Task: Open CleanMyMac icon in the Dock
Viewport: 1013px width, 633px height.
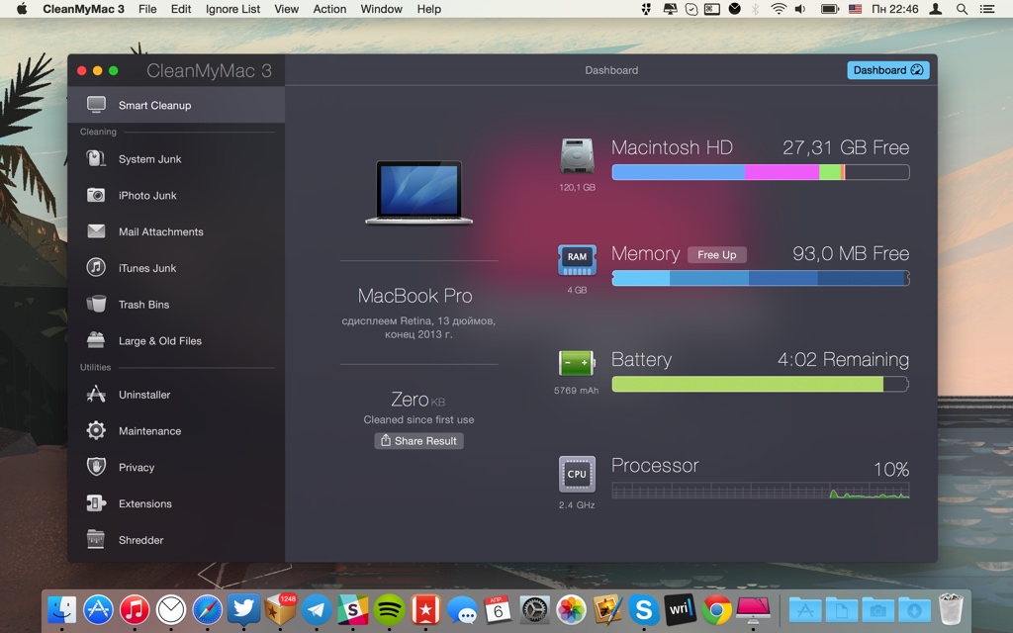Action: coord(753,609)
